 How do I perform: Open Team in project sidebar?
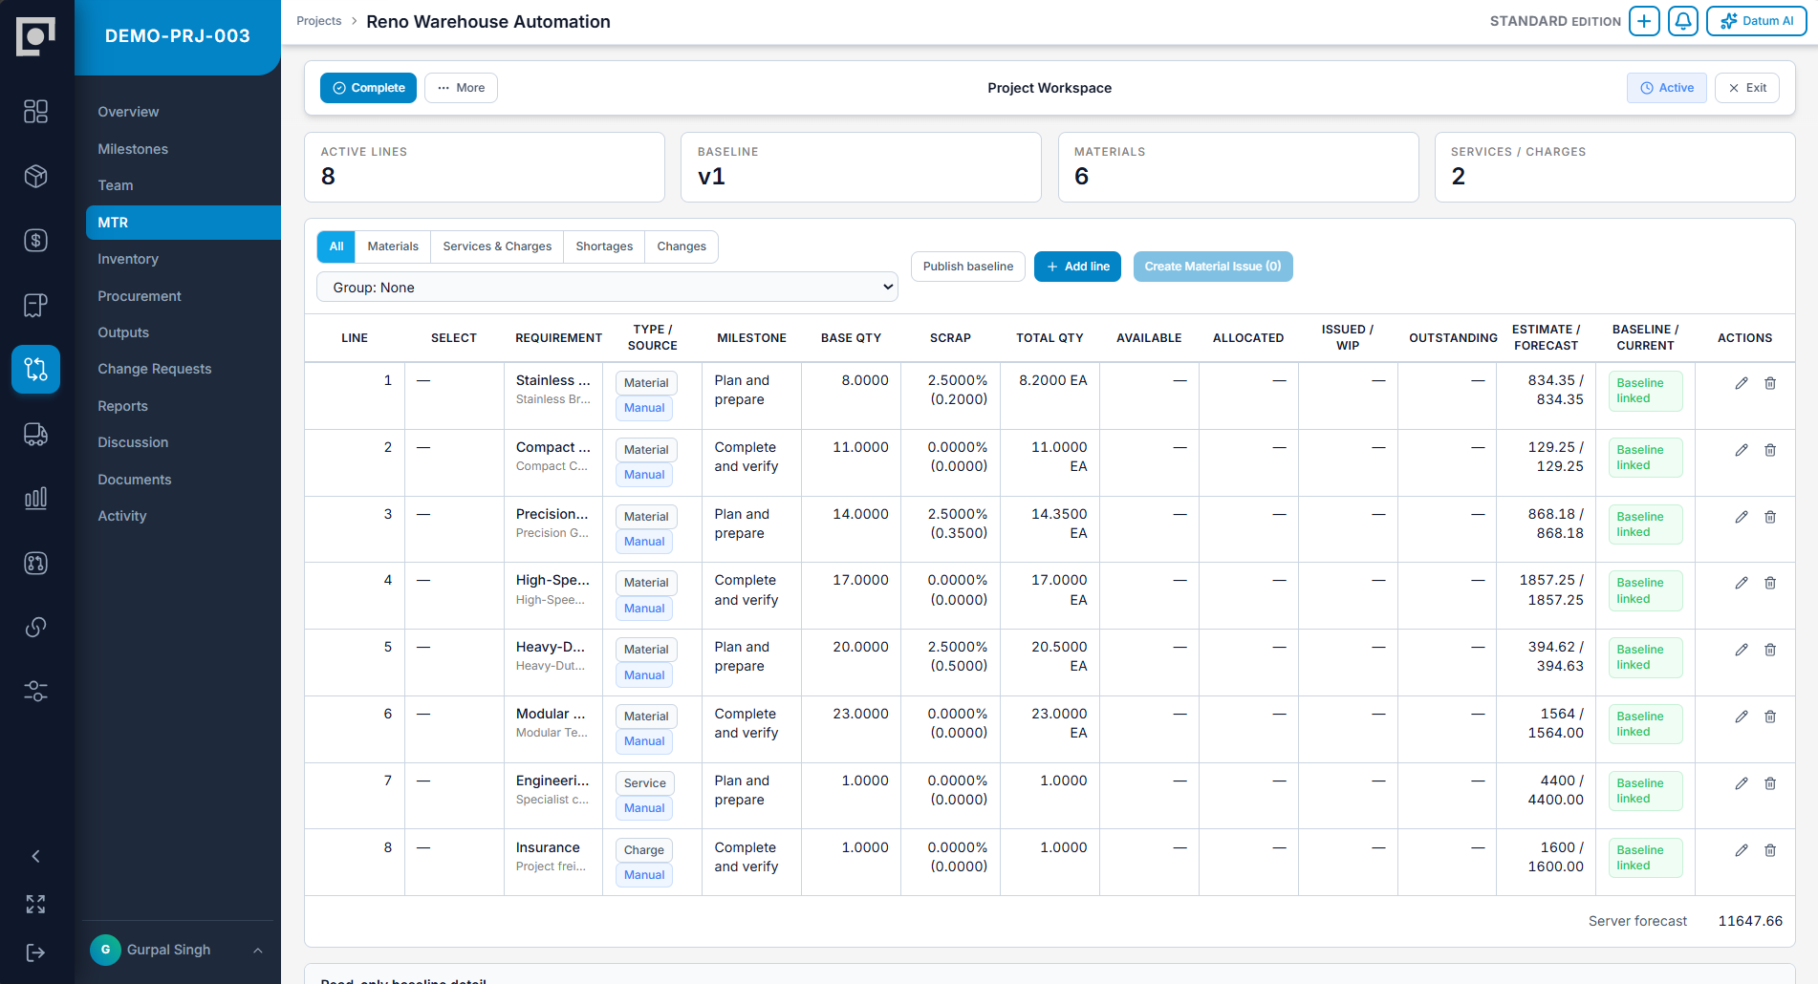click(116, 185)
